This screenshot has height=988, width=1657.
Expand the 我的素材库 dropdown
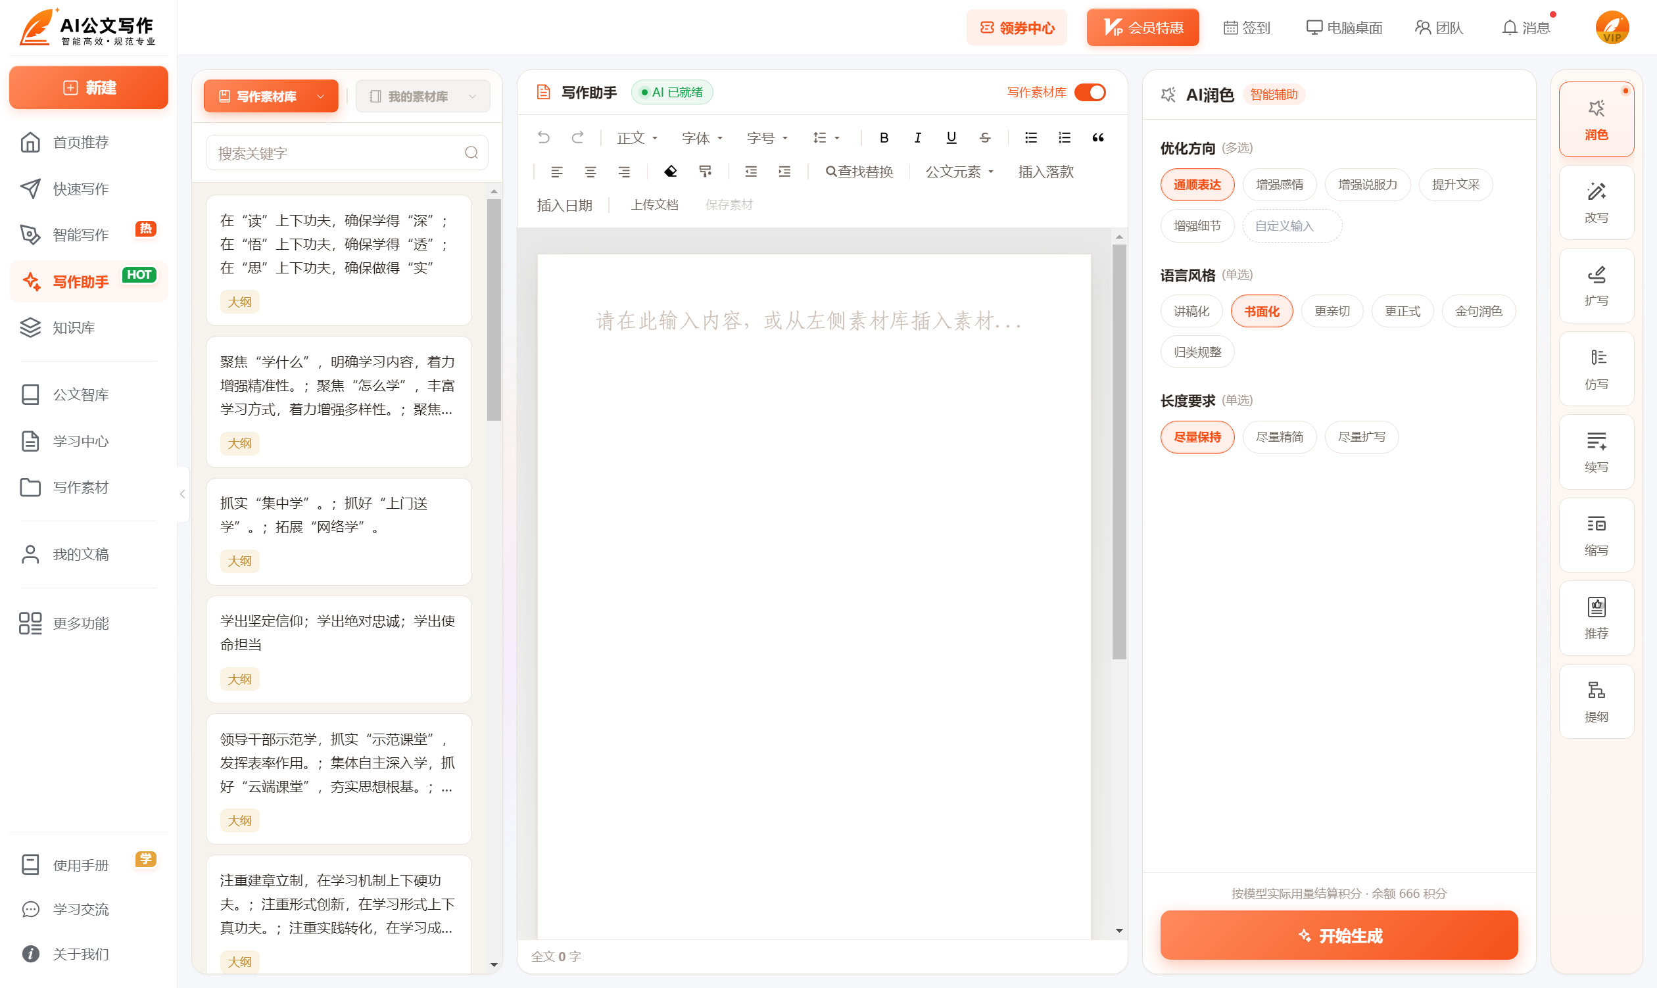(x=423, y=97)
